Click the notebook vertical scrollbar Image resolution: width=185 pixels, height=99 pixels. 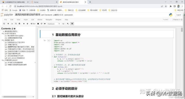click(182, 30)
